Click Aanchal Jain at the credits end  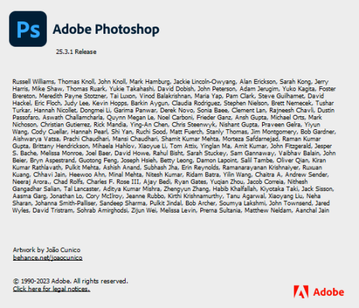pos(312,210)
